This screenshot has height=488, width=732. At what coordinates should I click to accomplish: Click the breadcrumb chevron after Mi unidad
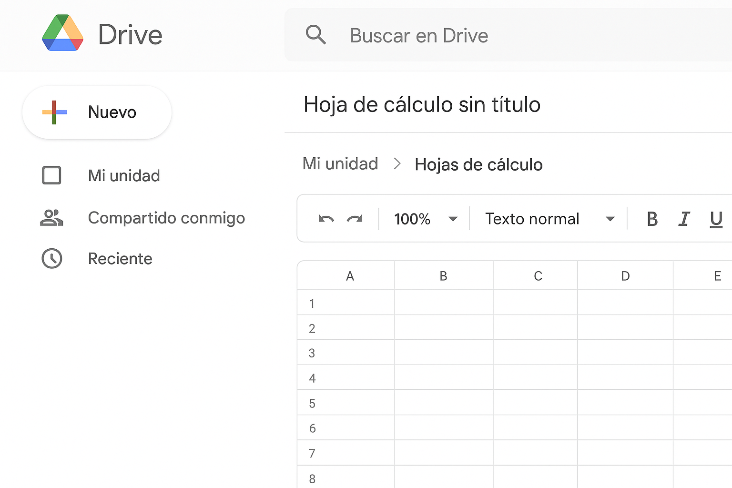pyautogui.click(x=397, y=164)
